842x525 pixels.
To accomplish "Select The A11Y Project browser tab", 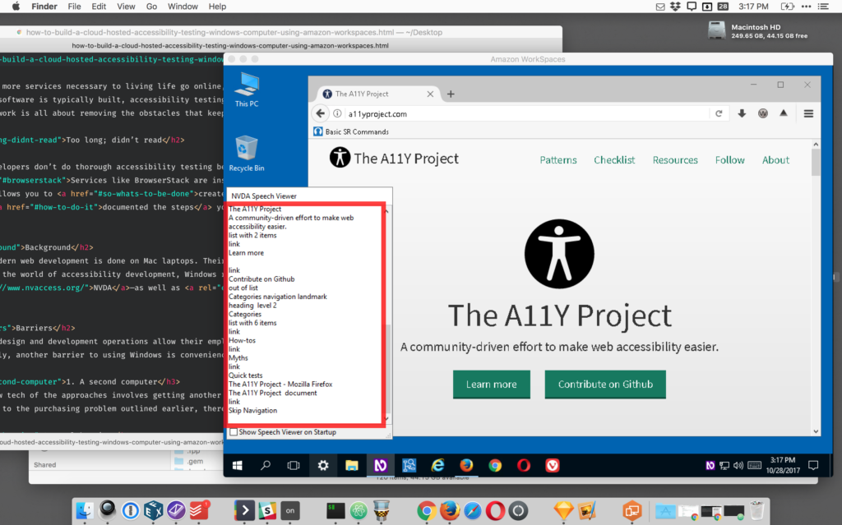I will coord(378,94).
